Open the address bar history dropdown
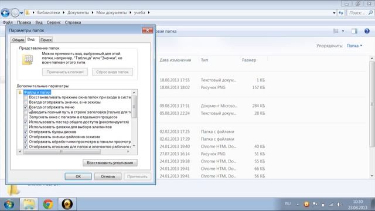 coord(334,13)
